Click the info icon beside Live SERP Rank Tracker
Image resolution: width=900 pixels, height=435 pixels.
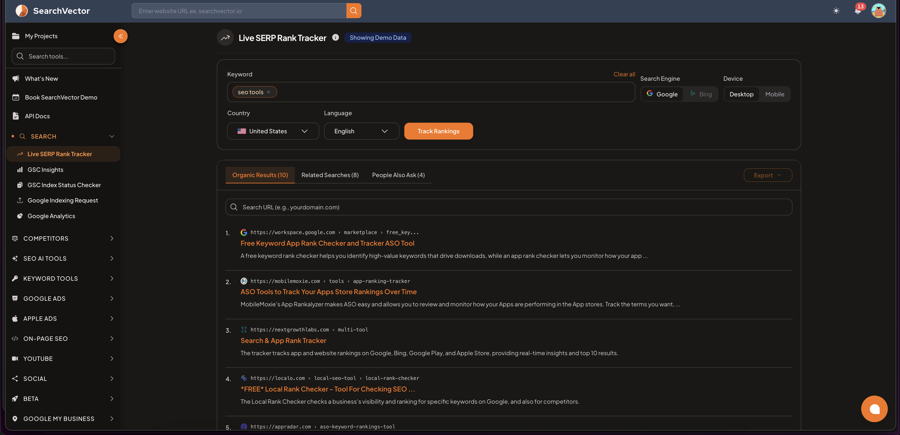tap(335, 37)
